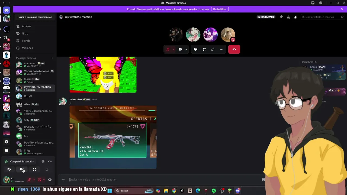
Task: Click the HABILITADO streamer mode badge
Action: click(266, 17)
